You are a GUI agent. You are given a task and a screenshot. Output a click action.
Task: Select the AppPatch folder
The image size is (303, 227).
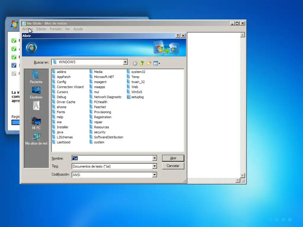point(62,77)
